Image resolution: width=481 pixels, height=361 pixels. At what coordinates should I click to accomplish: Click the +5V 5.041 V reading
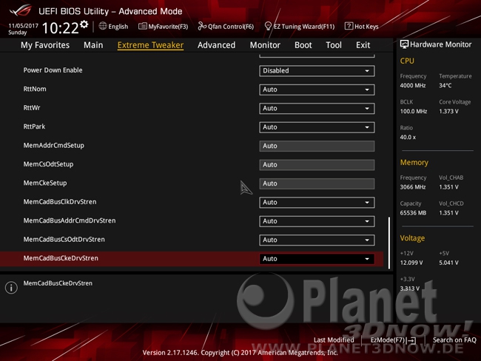[x=448, y=263]
